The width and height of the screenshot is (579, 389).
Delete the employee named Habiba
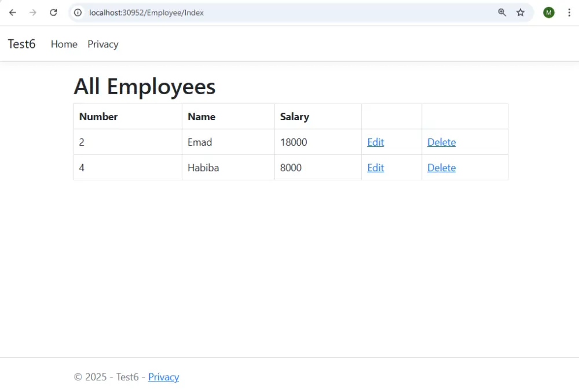(x=442, y=168)
